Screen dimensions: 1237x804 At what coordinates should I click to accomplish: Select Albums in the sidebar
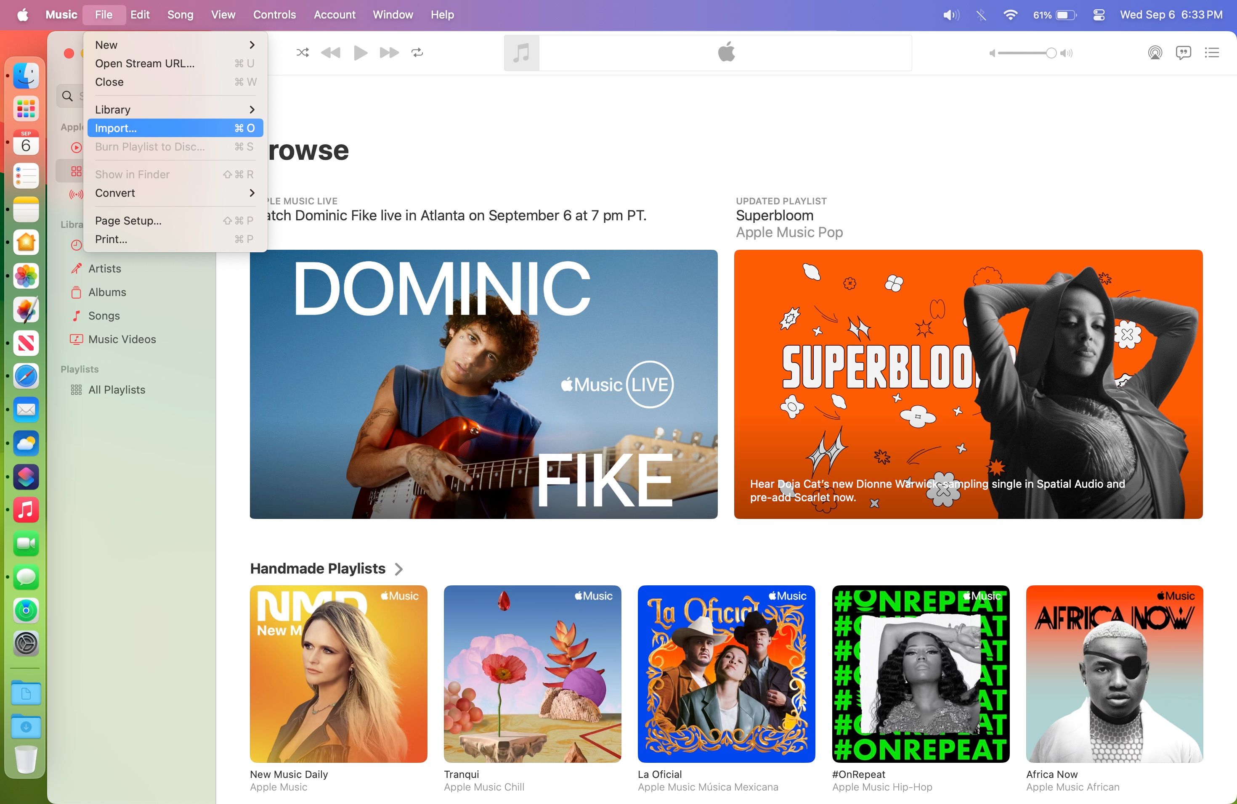click(x=106, y=292)
